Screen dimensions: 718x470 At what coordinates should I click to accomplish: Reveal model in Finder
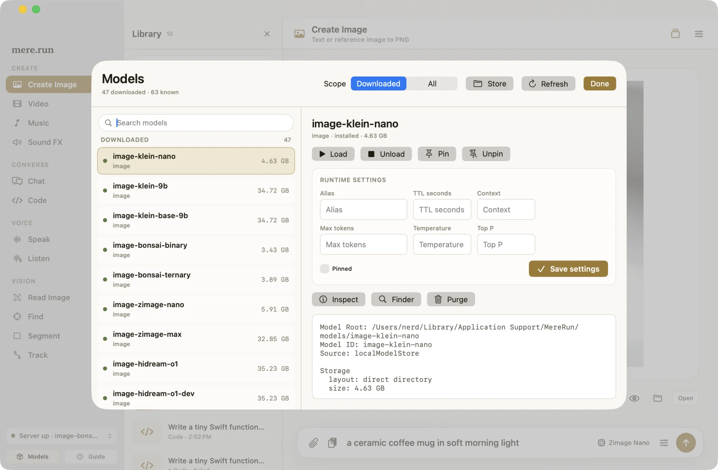pyautogui.click(x=396, y=299)
